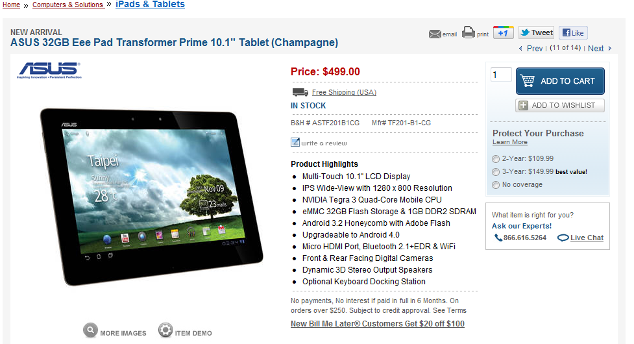Image resolution: width=634 pixels, height=344 pixels.
Task: Share via the Tweet button
Action: coord(536,32)
